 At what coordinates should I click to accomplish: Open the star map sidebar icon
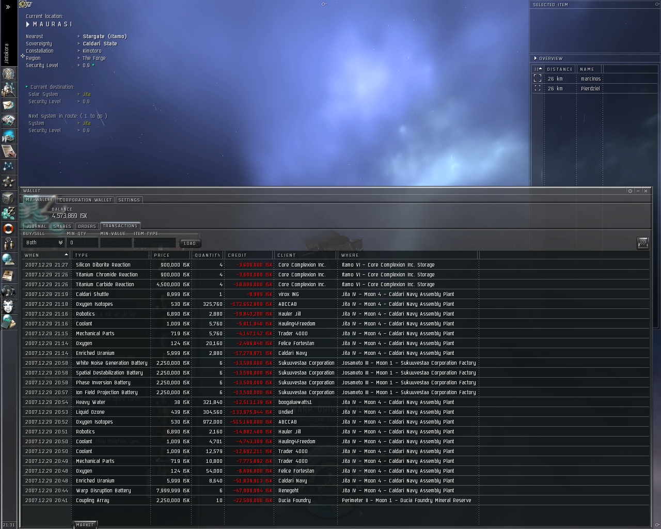click(8, 166)
